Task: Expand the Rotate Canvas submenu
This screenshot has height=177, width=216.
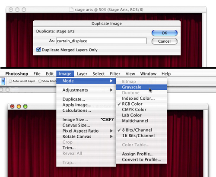Action: click(86, 136)
